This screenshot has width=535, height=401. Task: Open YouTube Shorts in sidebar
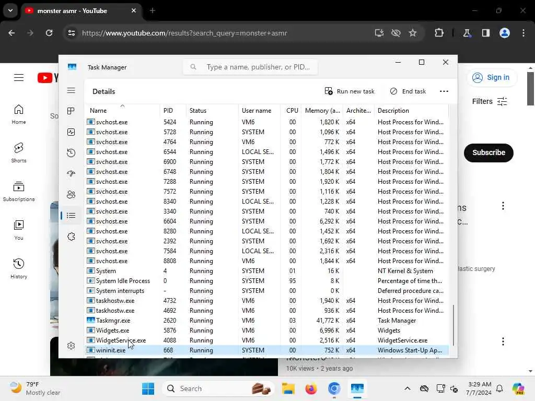point(19,153)
